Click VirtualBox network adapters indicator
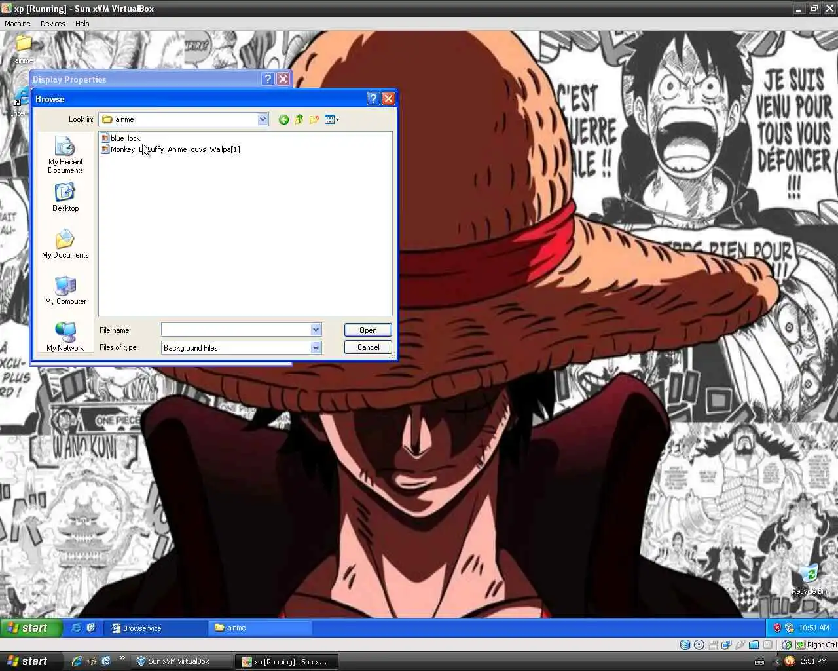The width and height of the screenshot is (838, 671). [x=727, y=645]
